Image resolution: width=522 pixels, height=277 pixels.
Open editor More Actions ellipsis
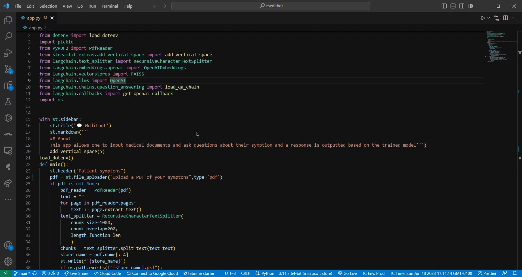514,18
